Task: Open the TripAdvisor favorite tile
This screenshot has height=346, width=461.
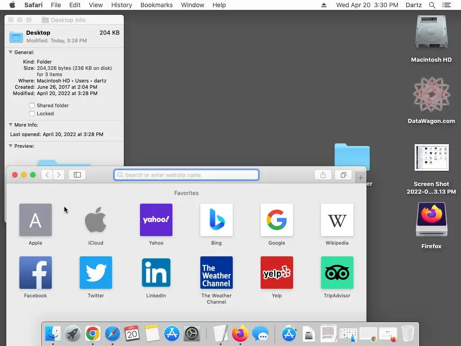Action: [337, 273]
